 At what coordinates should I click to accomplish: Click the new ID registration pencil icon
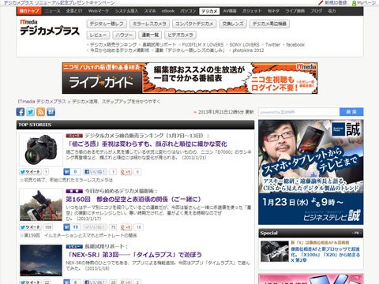[321, 3]
